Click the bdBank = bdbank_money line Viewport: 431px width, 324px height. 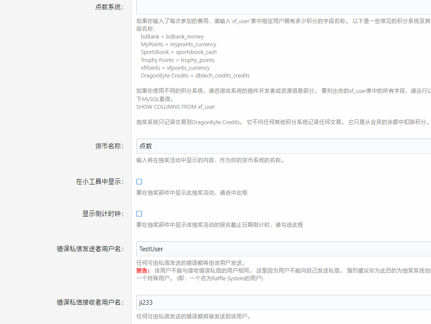click(x=172, y=37)
